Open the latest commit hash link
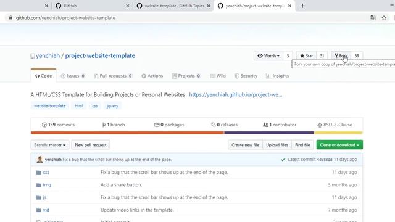The image size is (395, 222). coord(325,160)
